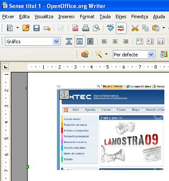Toggle automatic spellchecking (ABC red underline)

pyautogui.click(x=121, y=28)
